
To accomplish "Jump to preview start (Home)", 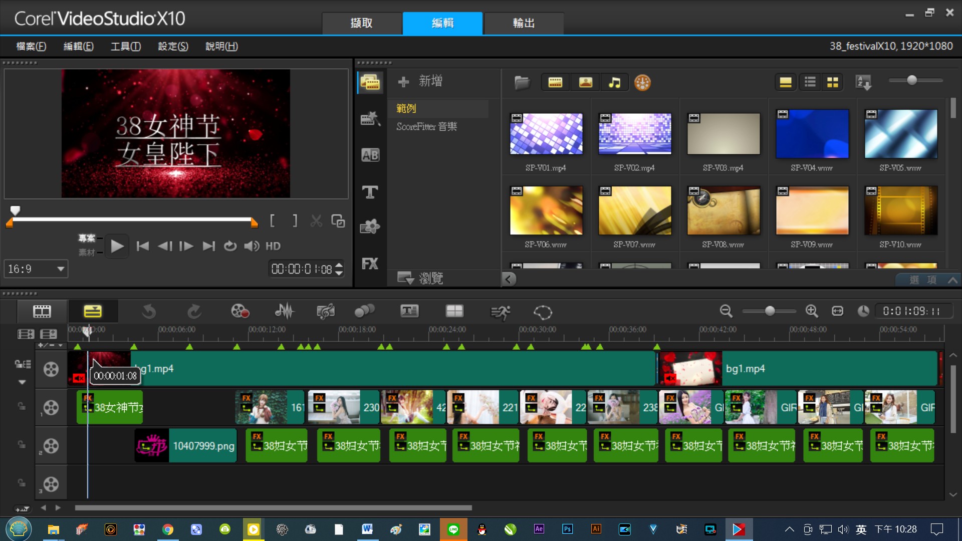I will tap(142, 246).
